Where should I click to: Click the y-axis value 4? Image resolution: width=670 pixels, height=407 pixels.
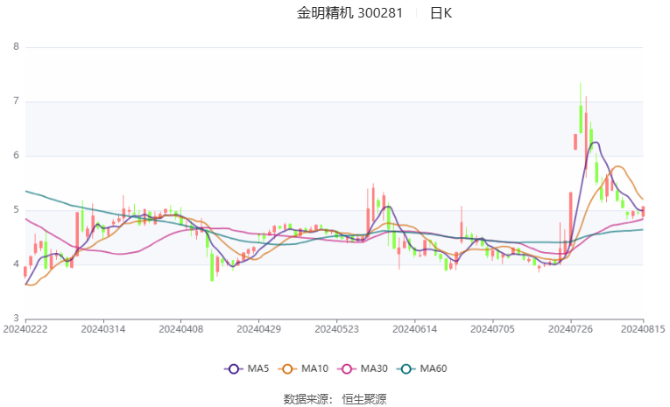(x=17, y=264)
